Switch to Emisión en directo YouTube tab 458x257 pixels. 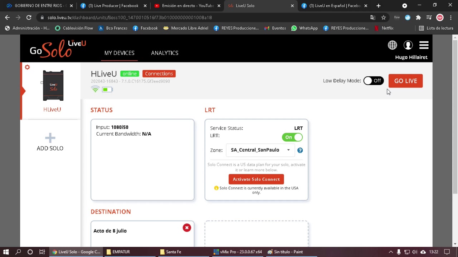[187, 6]
